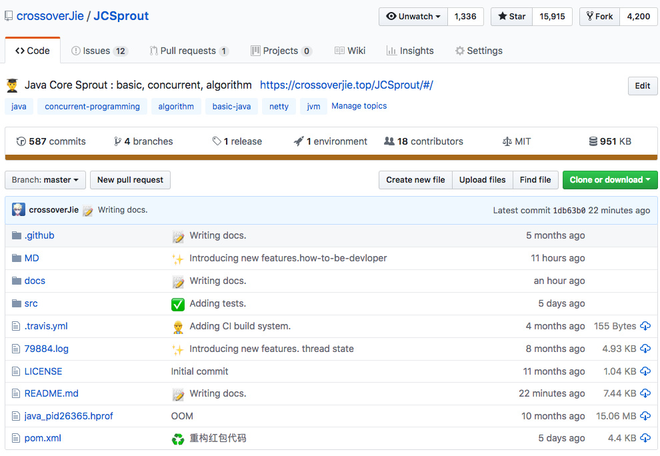
Task: Open the Unwatch notifications dropdown
Action: point(413,17)
